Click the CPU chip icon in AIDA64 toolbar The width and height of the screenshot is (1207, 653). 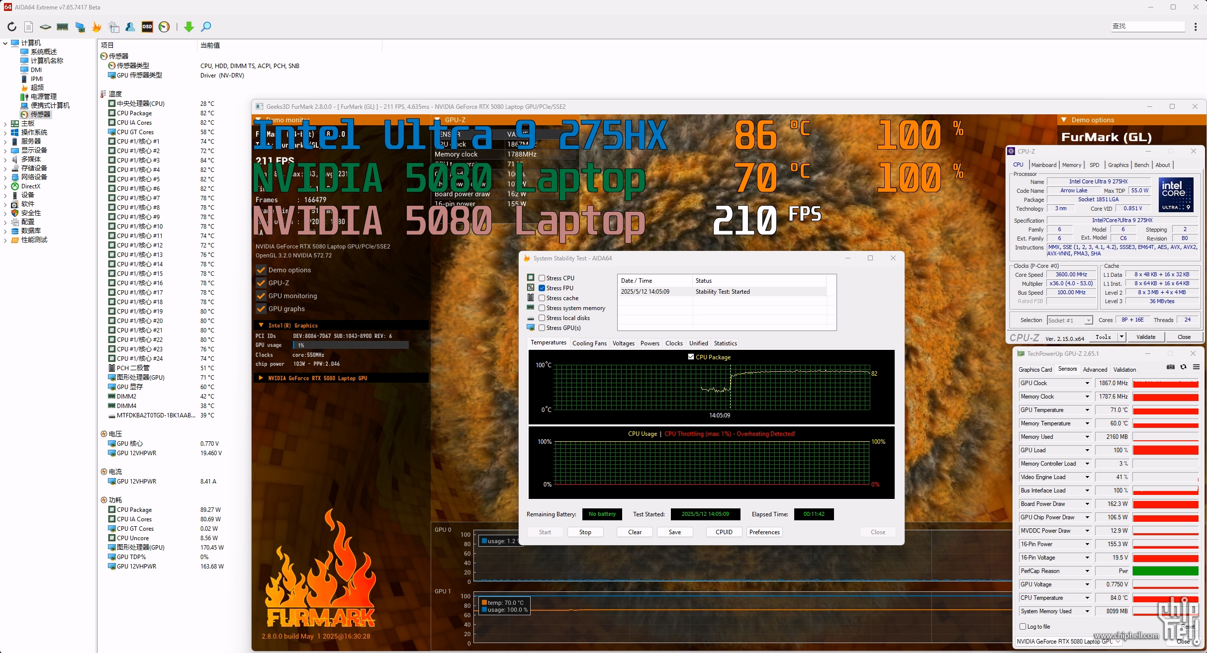[45, 27]
